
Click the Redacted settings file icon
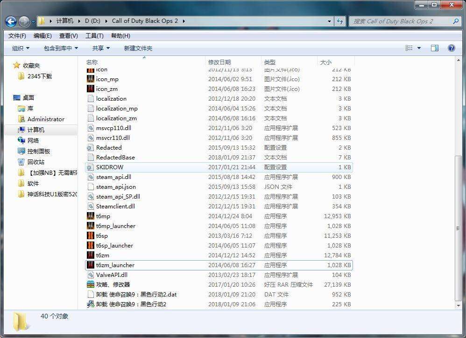pos(90,147)
